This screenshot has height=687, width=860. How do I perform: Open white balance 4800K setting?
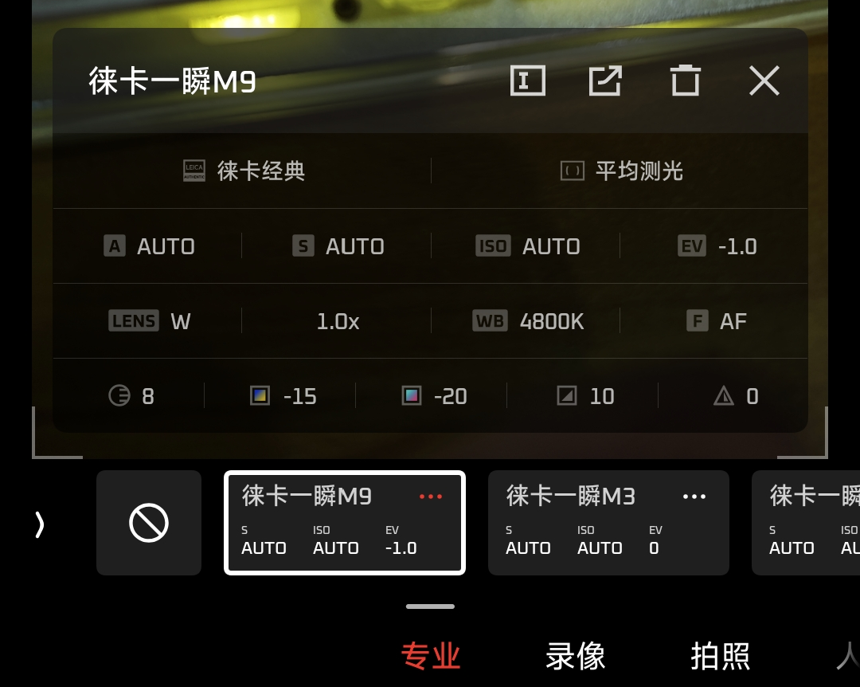(528, 320)
